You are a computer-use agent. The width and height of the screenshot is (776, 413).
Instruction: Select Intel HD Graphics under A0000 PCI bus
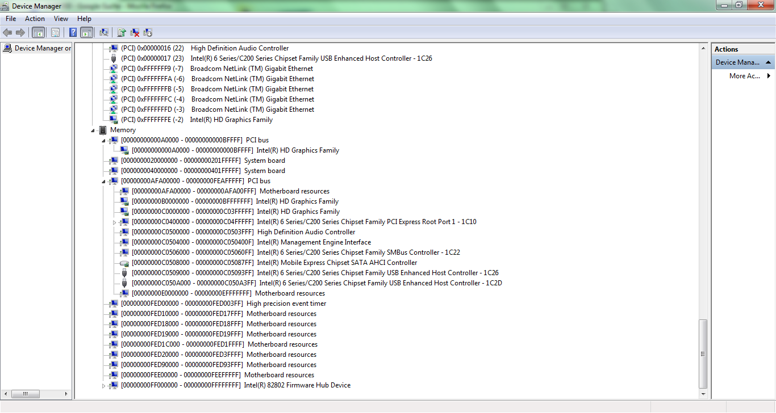coord(235,150)
